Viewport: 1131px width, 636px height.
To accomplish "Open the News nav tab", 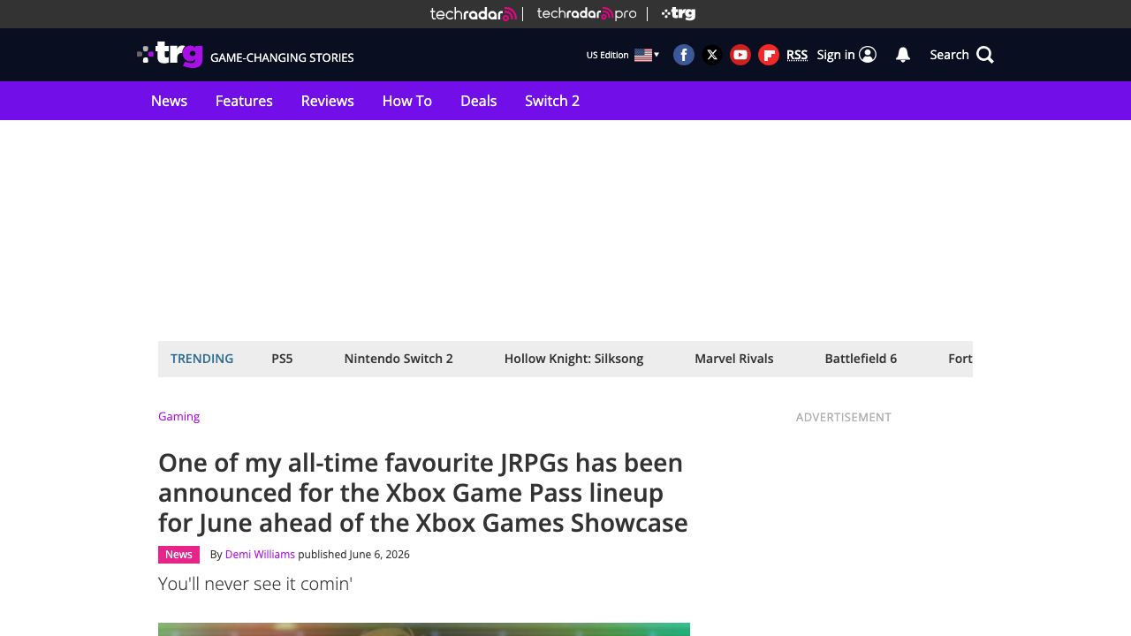I will 169,101.
